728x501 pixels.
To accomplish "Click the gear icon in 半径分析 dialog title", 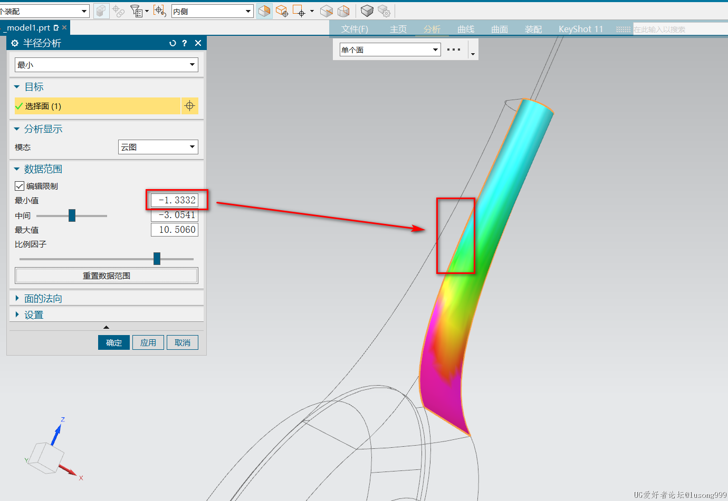I will (15, 43).
